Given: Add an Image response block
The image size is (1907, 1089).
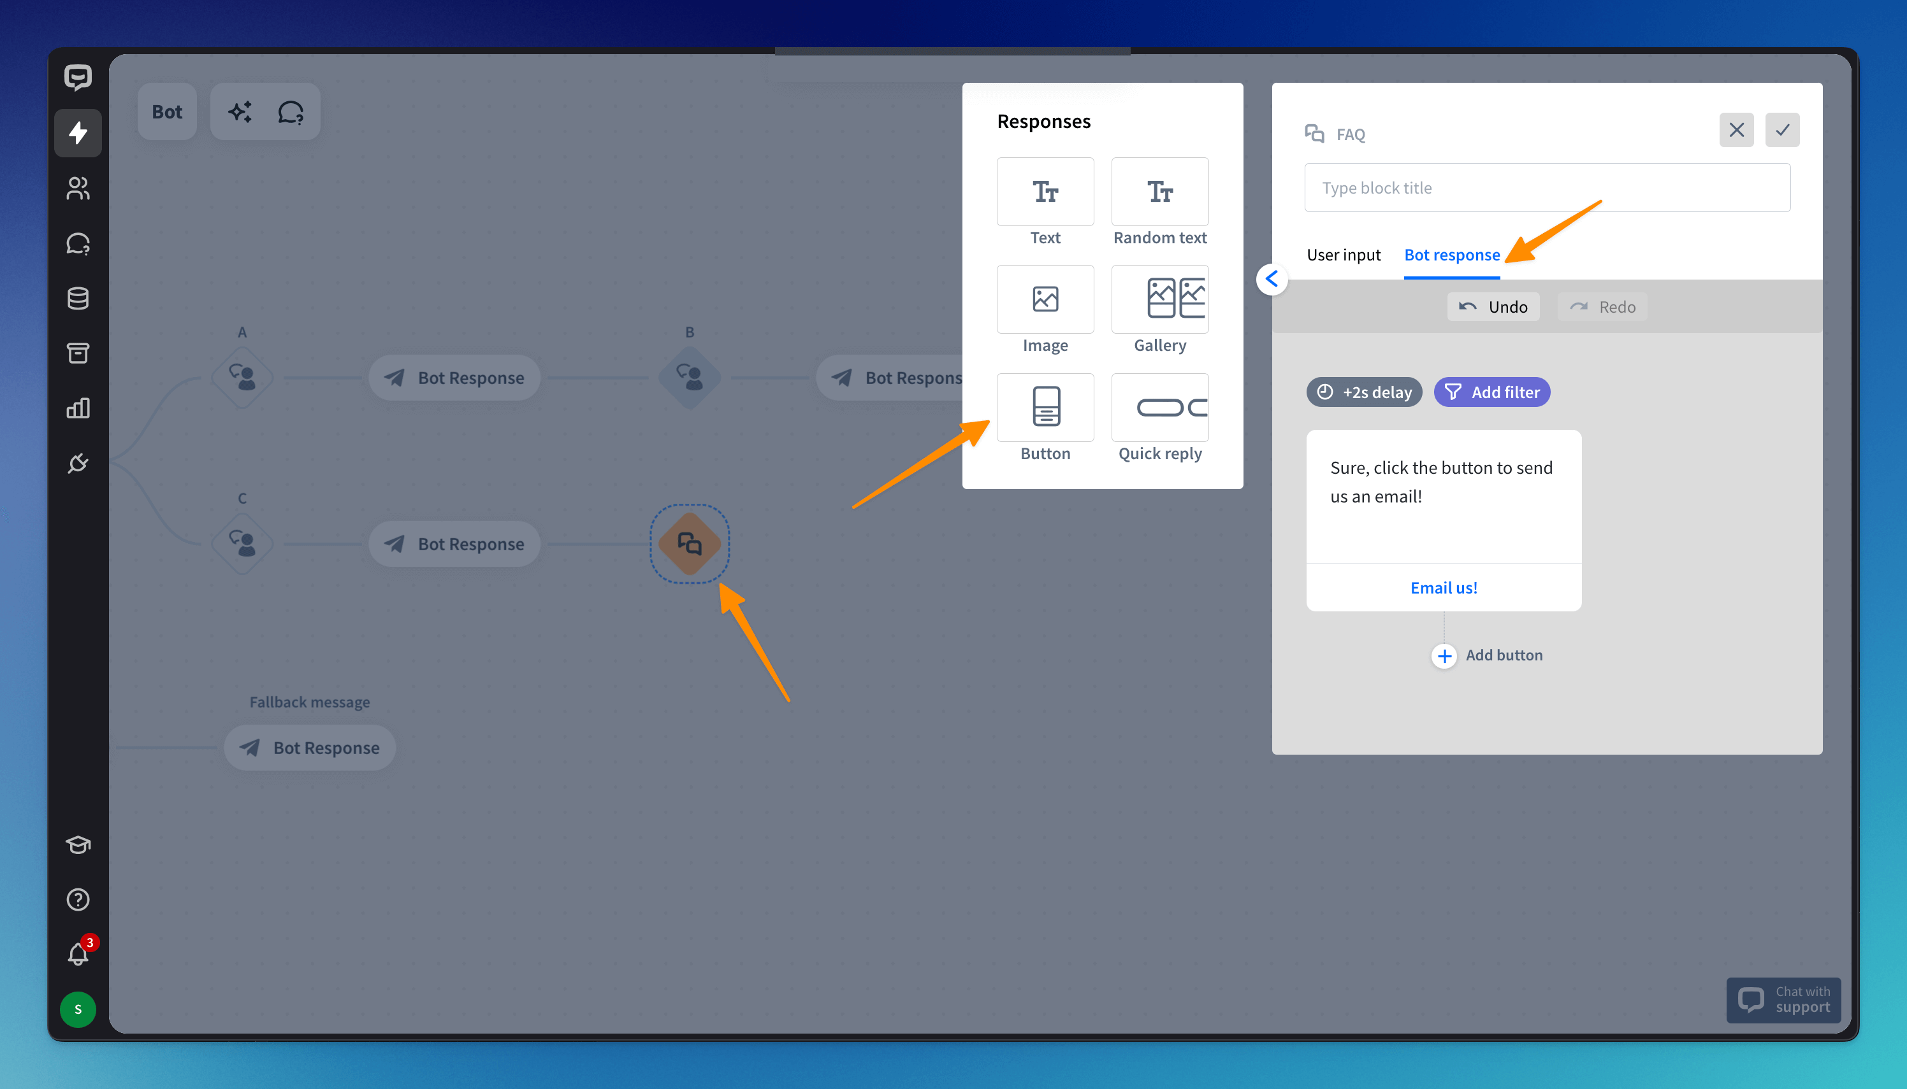Looking at the screenshot, I should point(1045,299).
